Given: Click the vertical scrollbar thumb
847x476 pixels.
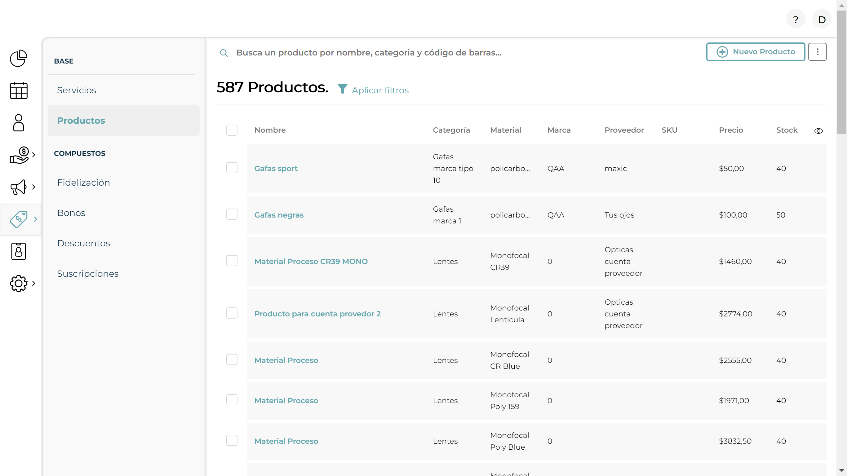Looking at the screenshot, I should (x=841, y=72).
